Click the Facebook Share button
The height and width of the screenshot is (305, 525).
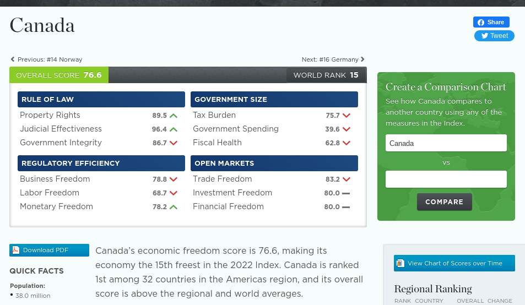491,22
